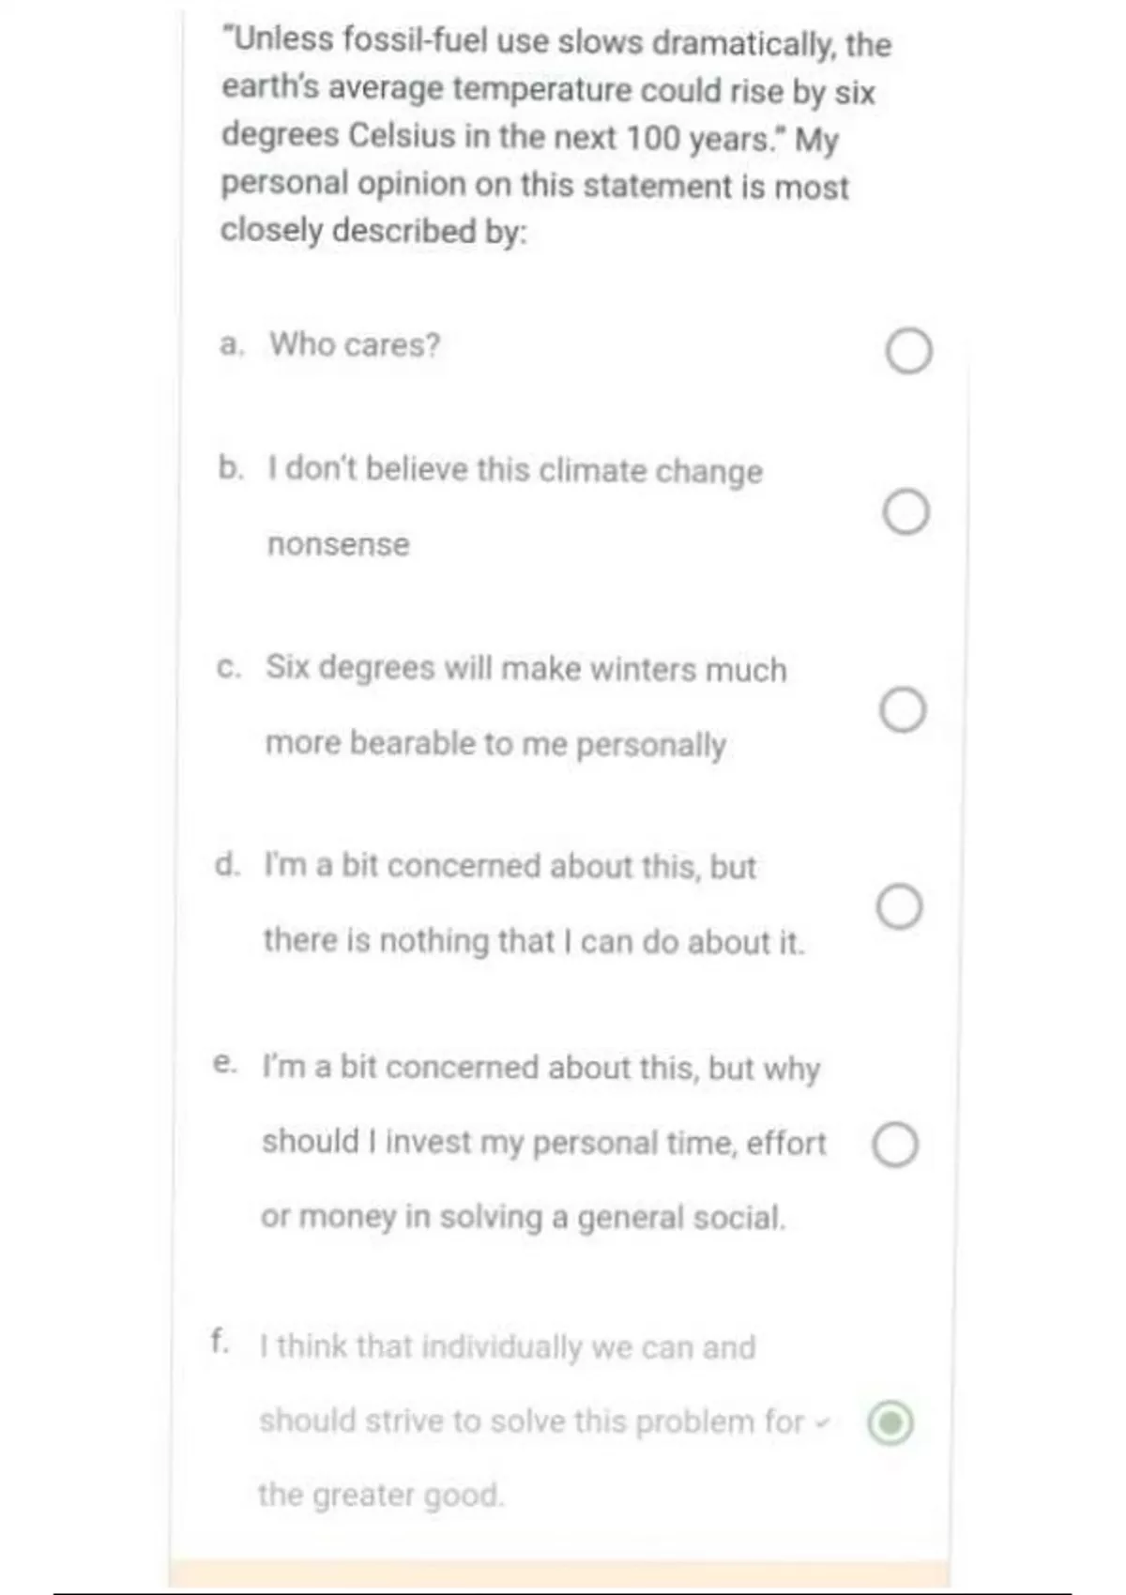
Task: Click the "b." option letter label
Action: (x=231, y=467)
